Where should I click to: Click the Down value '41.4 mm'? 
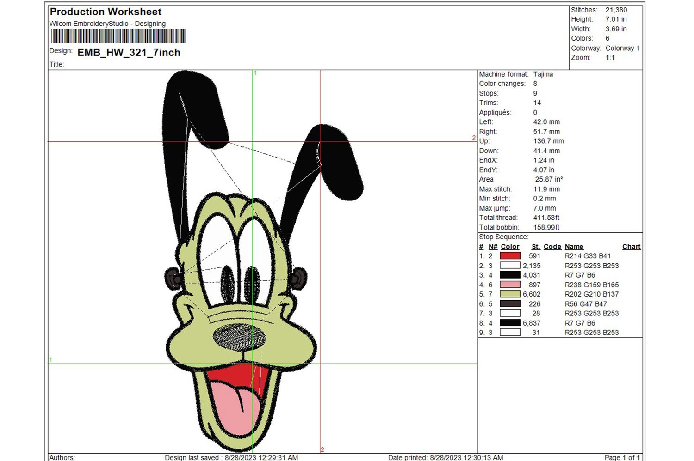click(x=546, y=151)
